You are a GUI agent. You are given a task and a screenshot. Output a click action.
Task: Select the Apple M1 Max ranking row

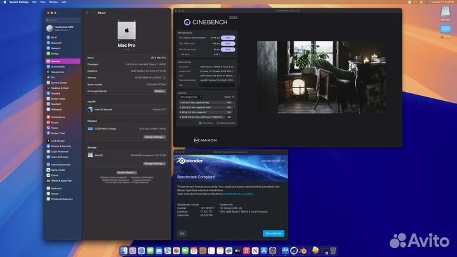pyautogui.click(x=206, y=103)
